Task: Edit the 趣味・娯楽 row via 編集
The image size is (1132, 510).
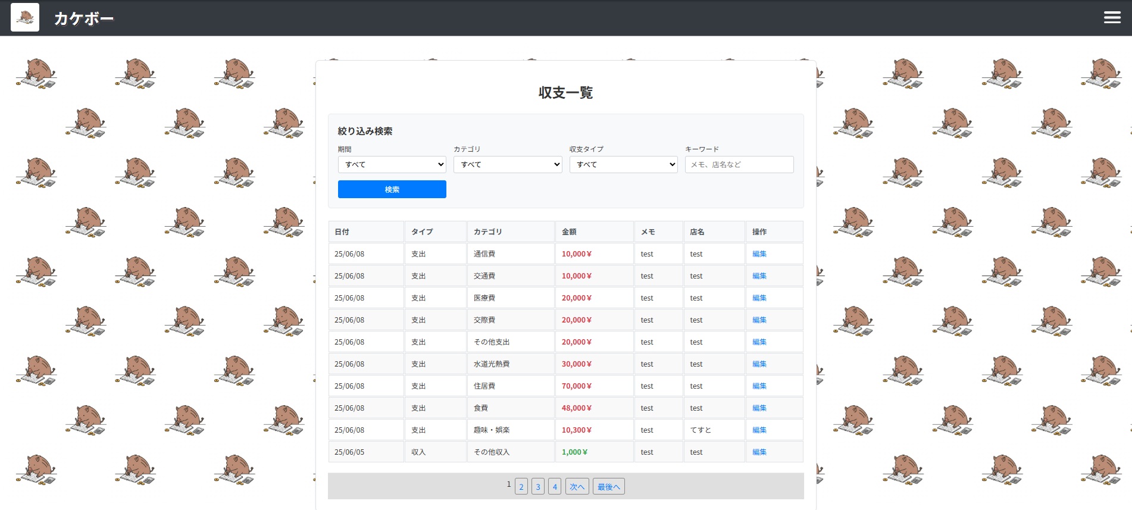Action: click(x=759, y=430)
